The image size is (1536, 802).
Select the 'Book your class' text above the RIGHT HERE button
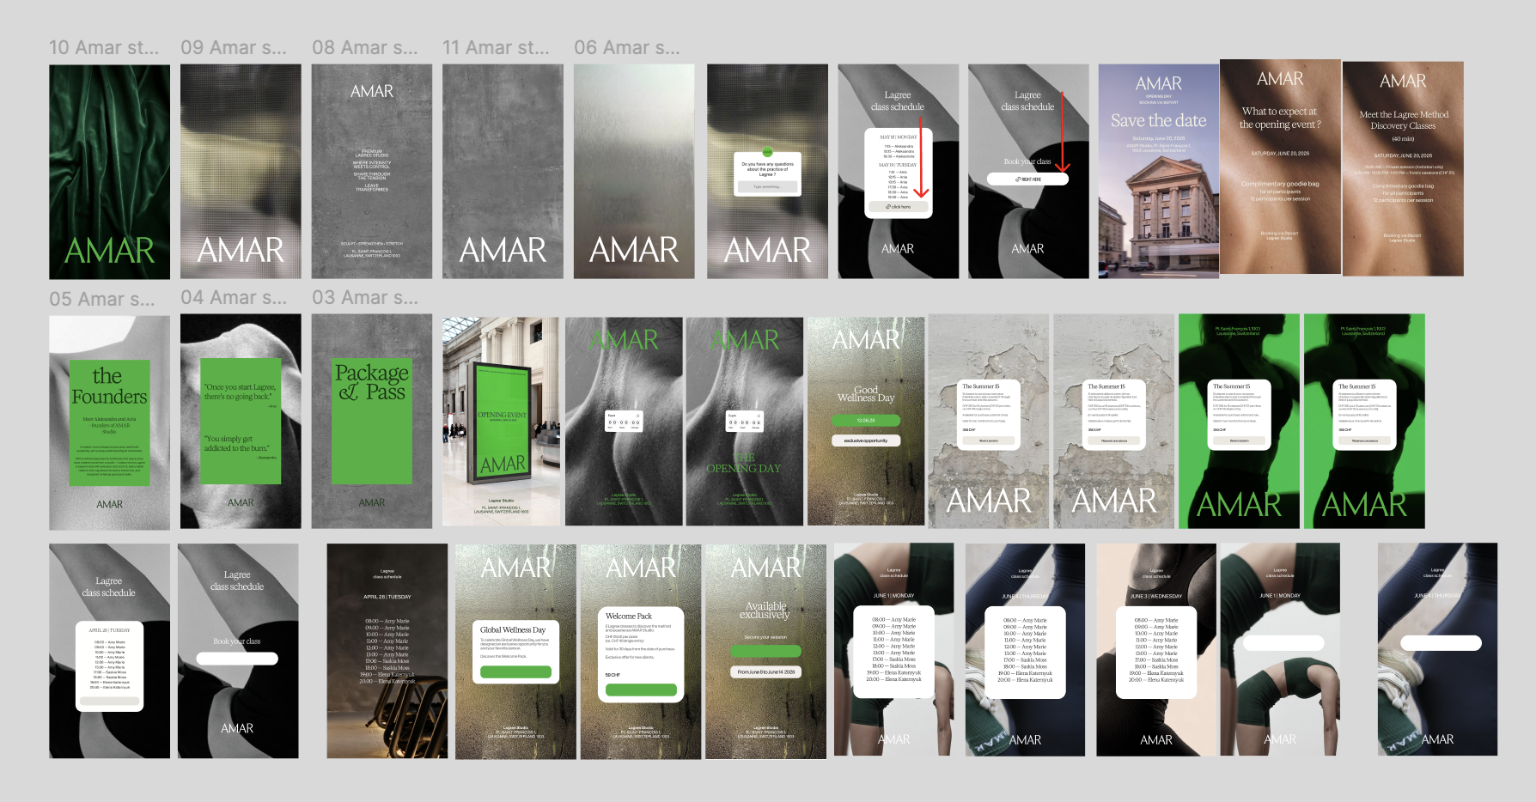[1027, 161]
